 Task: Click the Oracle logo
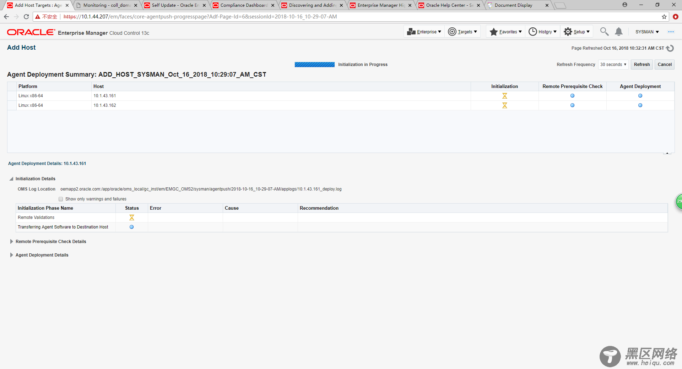point(31,32)
